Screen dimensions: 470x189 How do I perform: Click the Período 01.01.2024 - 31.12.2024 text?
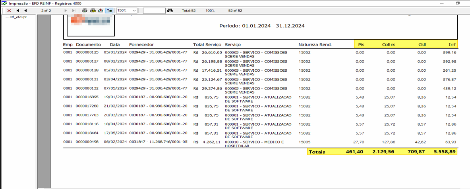262,26
